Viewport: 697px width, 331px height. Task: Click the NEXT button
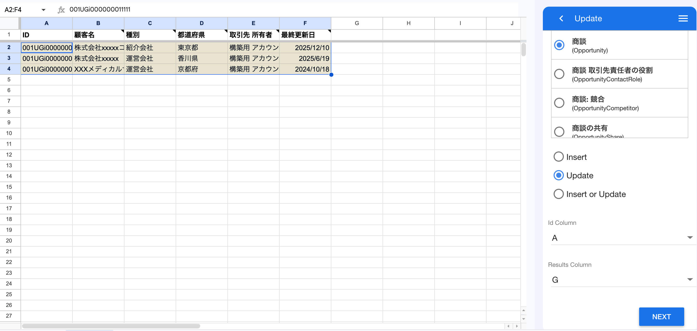[x=662, y=316]
